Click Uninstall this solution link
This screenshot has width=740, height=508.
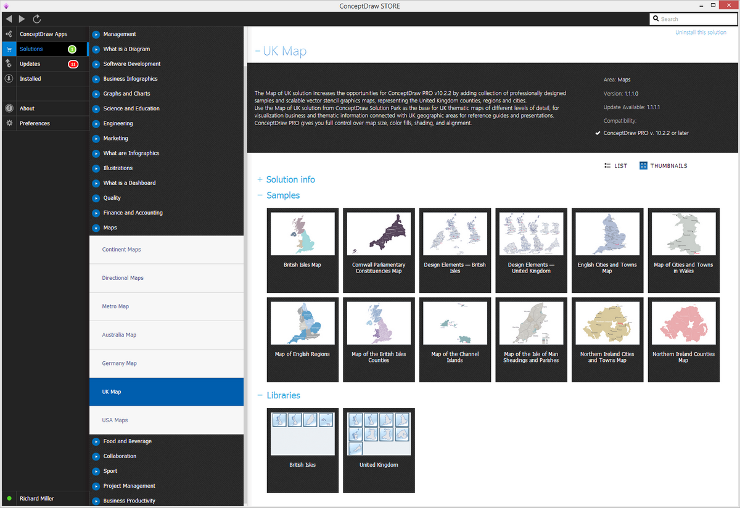pos(701,32)
